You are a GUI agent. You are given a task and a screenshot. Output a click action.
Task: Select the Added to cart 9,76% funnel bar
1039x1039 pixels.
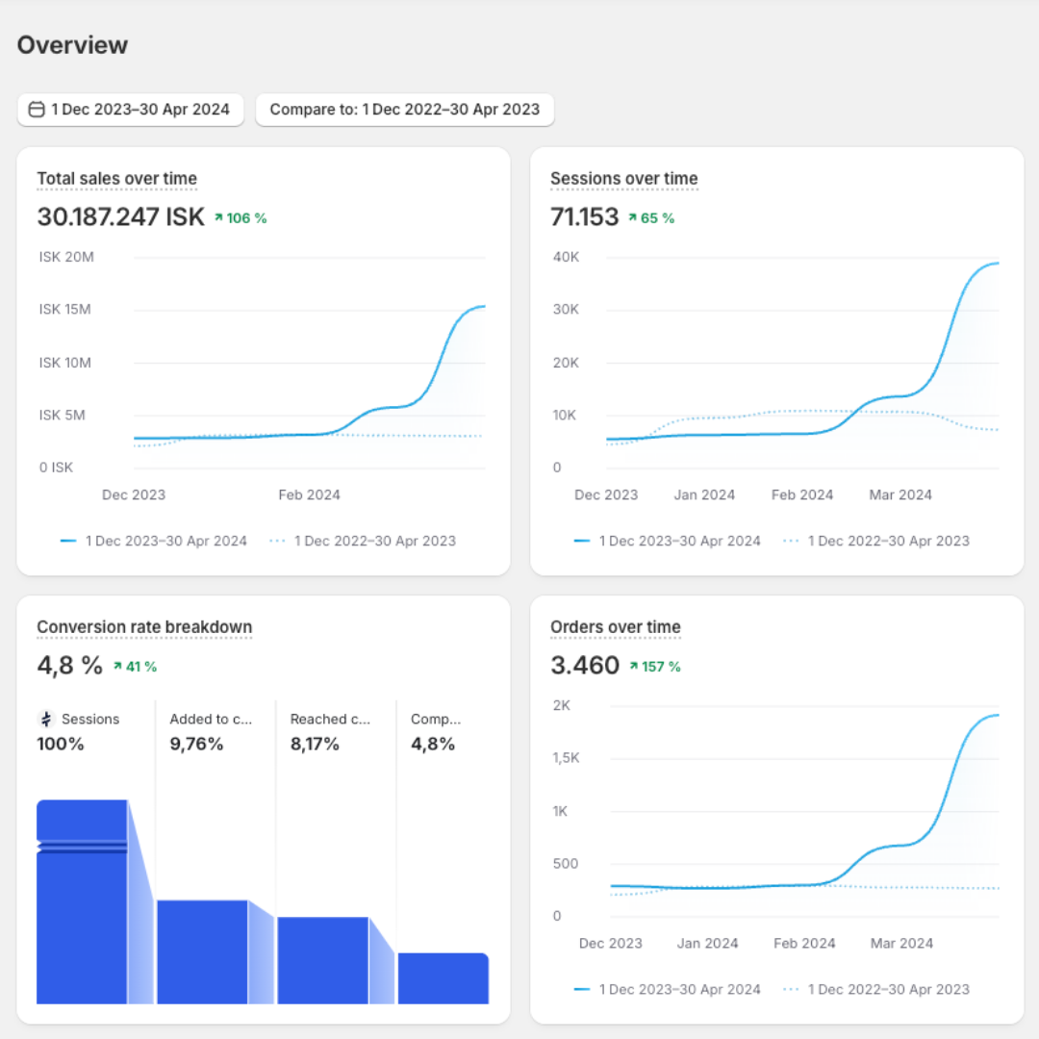click(202, 951)
